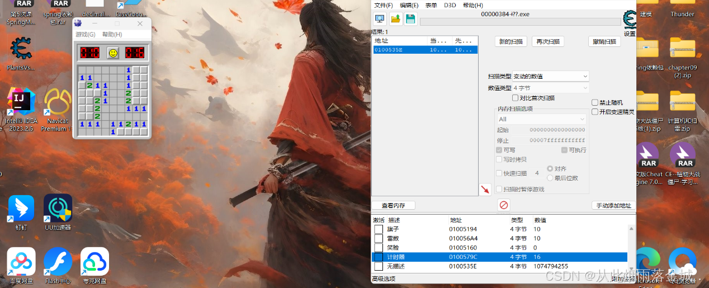
Task: Copy selected address with red arrow icon
Action: tap(485, 189)
